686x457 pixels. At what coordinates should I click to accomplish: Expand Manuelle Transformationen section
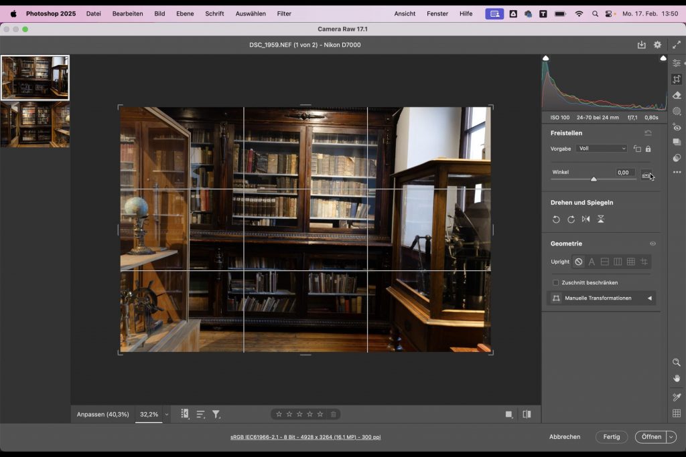[x=648, y=298]
